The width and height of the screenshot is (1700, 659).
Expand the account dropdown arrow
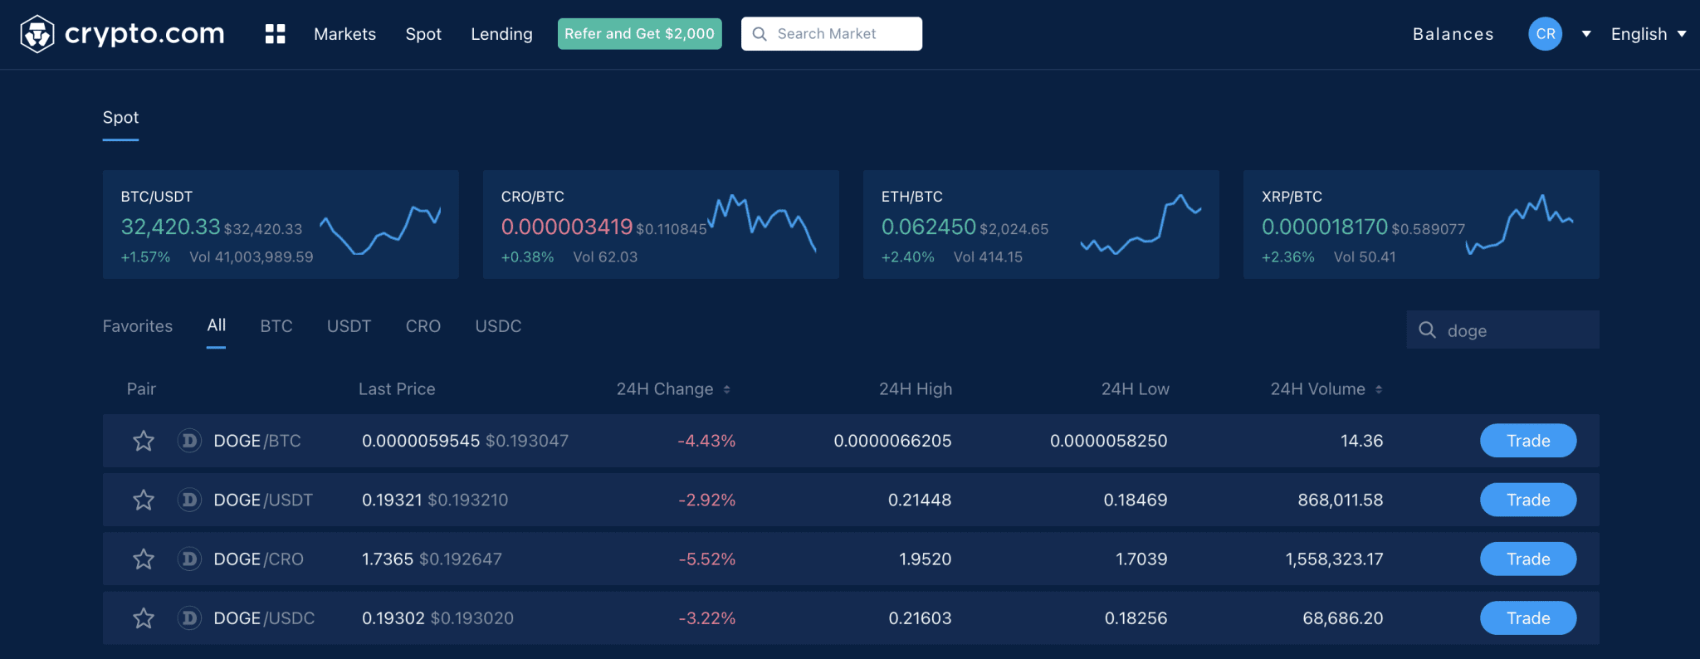pyautogui.click(x=1586, y=34)
